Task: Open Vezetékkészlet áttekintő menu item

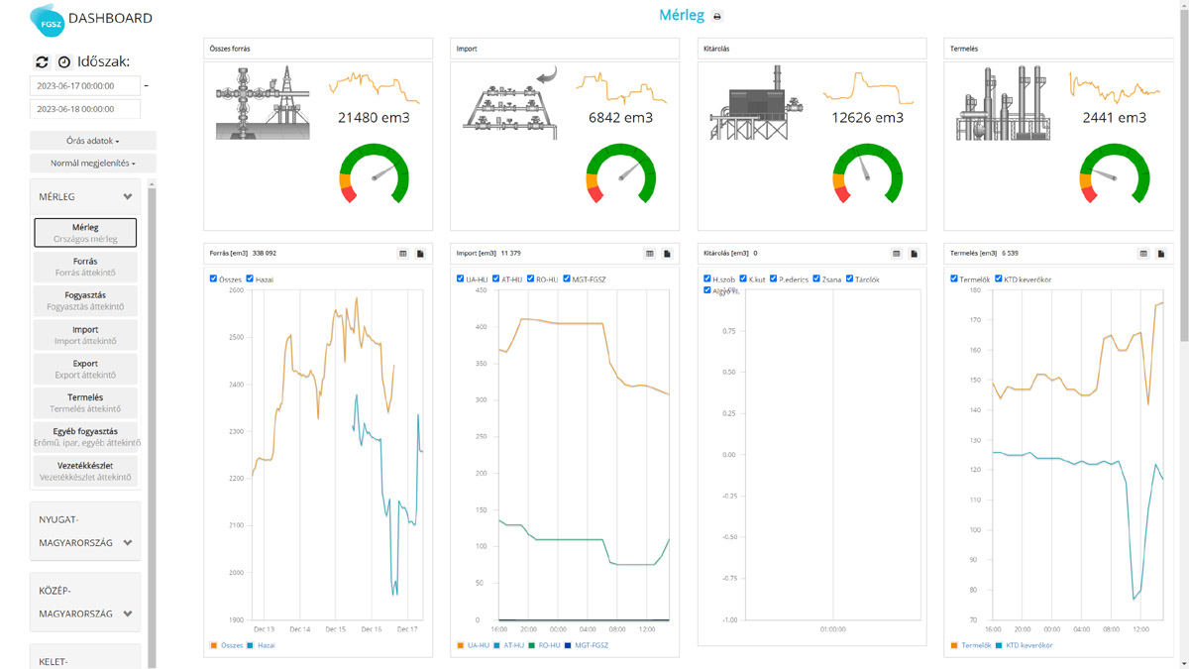Action: coord(85,471)
